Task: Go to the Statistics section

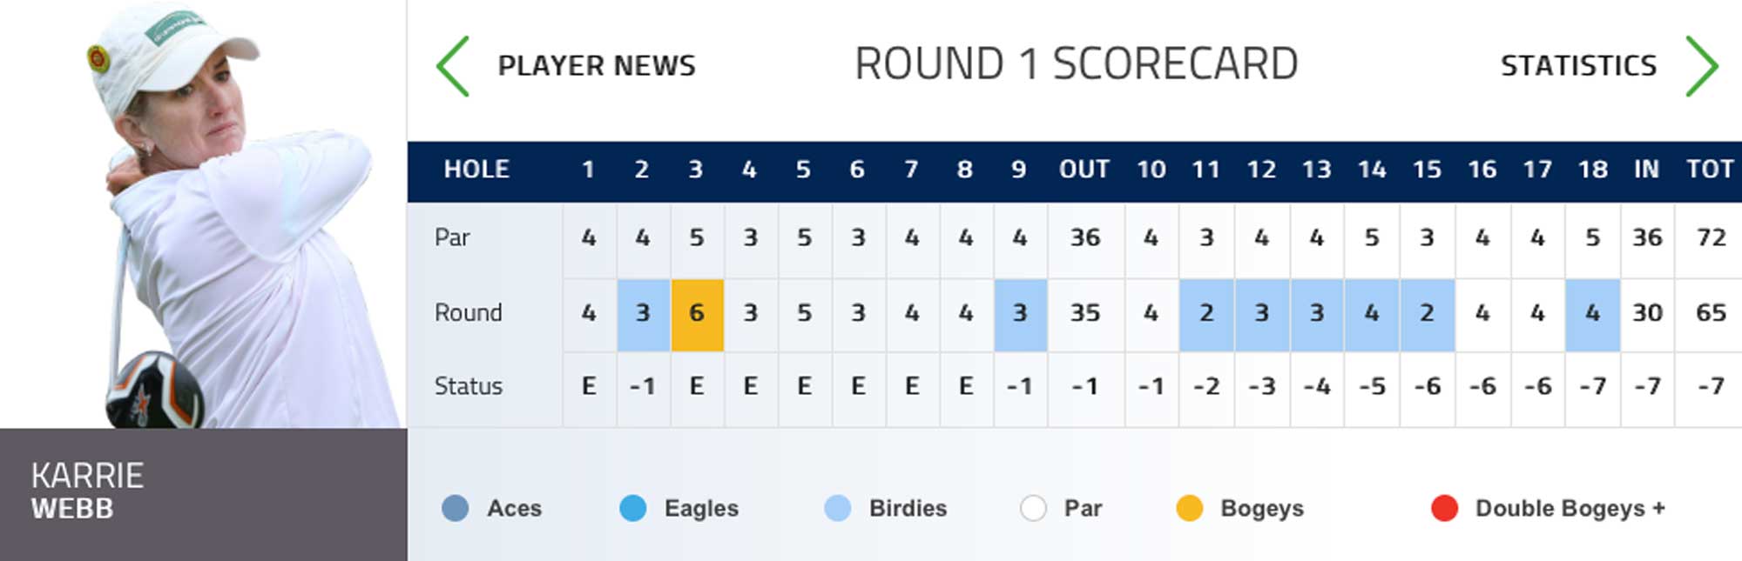Action: (1578, 66)
